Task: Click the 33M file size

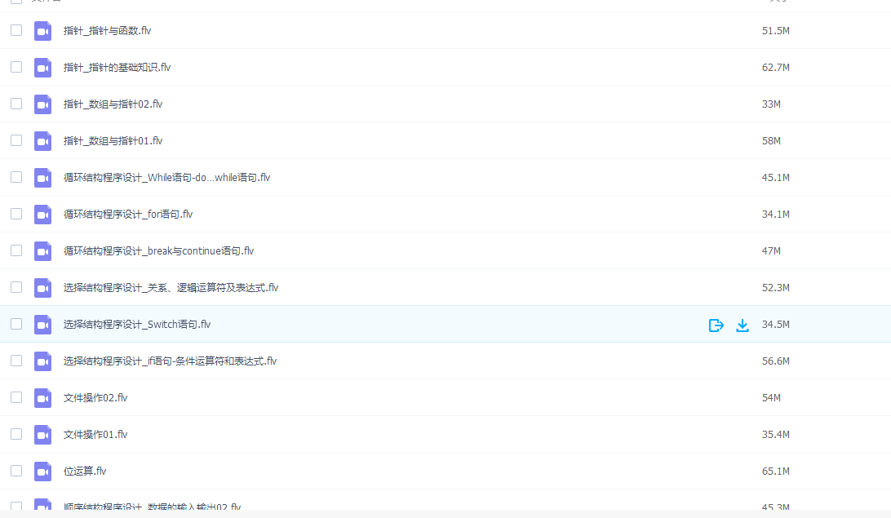Action: click(771, 104)
